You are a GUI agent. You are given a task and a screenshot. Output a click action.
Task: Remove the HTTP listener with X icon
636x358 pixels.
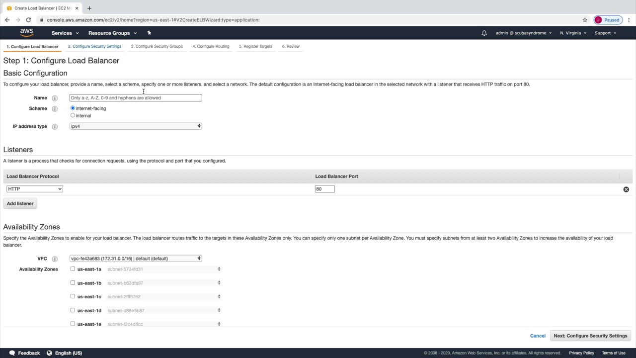click(x=626, y=189)
